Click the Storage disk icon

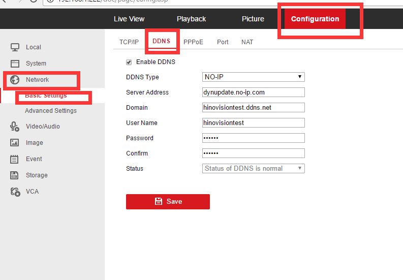(15, 175)
